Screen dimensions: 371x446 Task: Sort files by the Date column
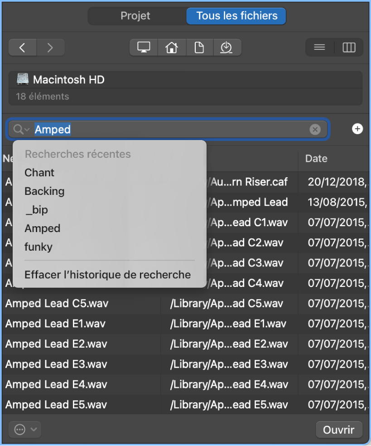coord(316,159)
